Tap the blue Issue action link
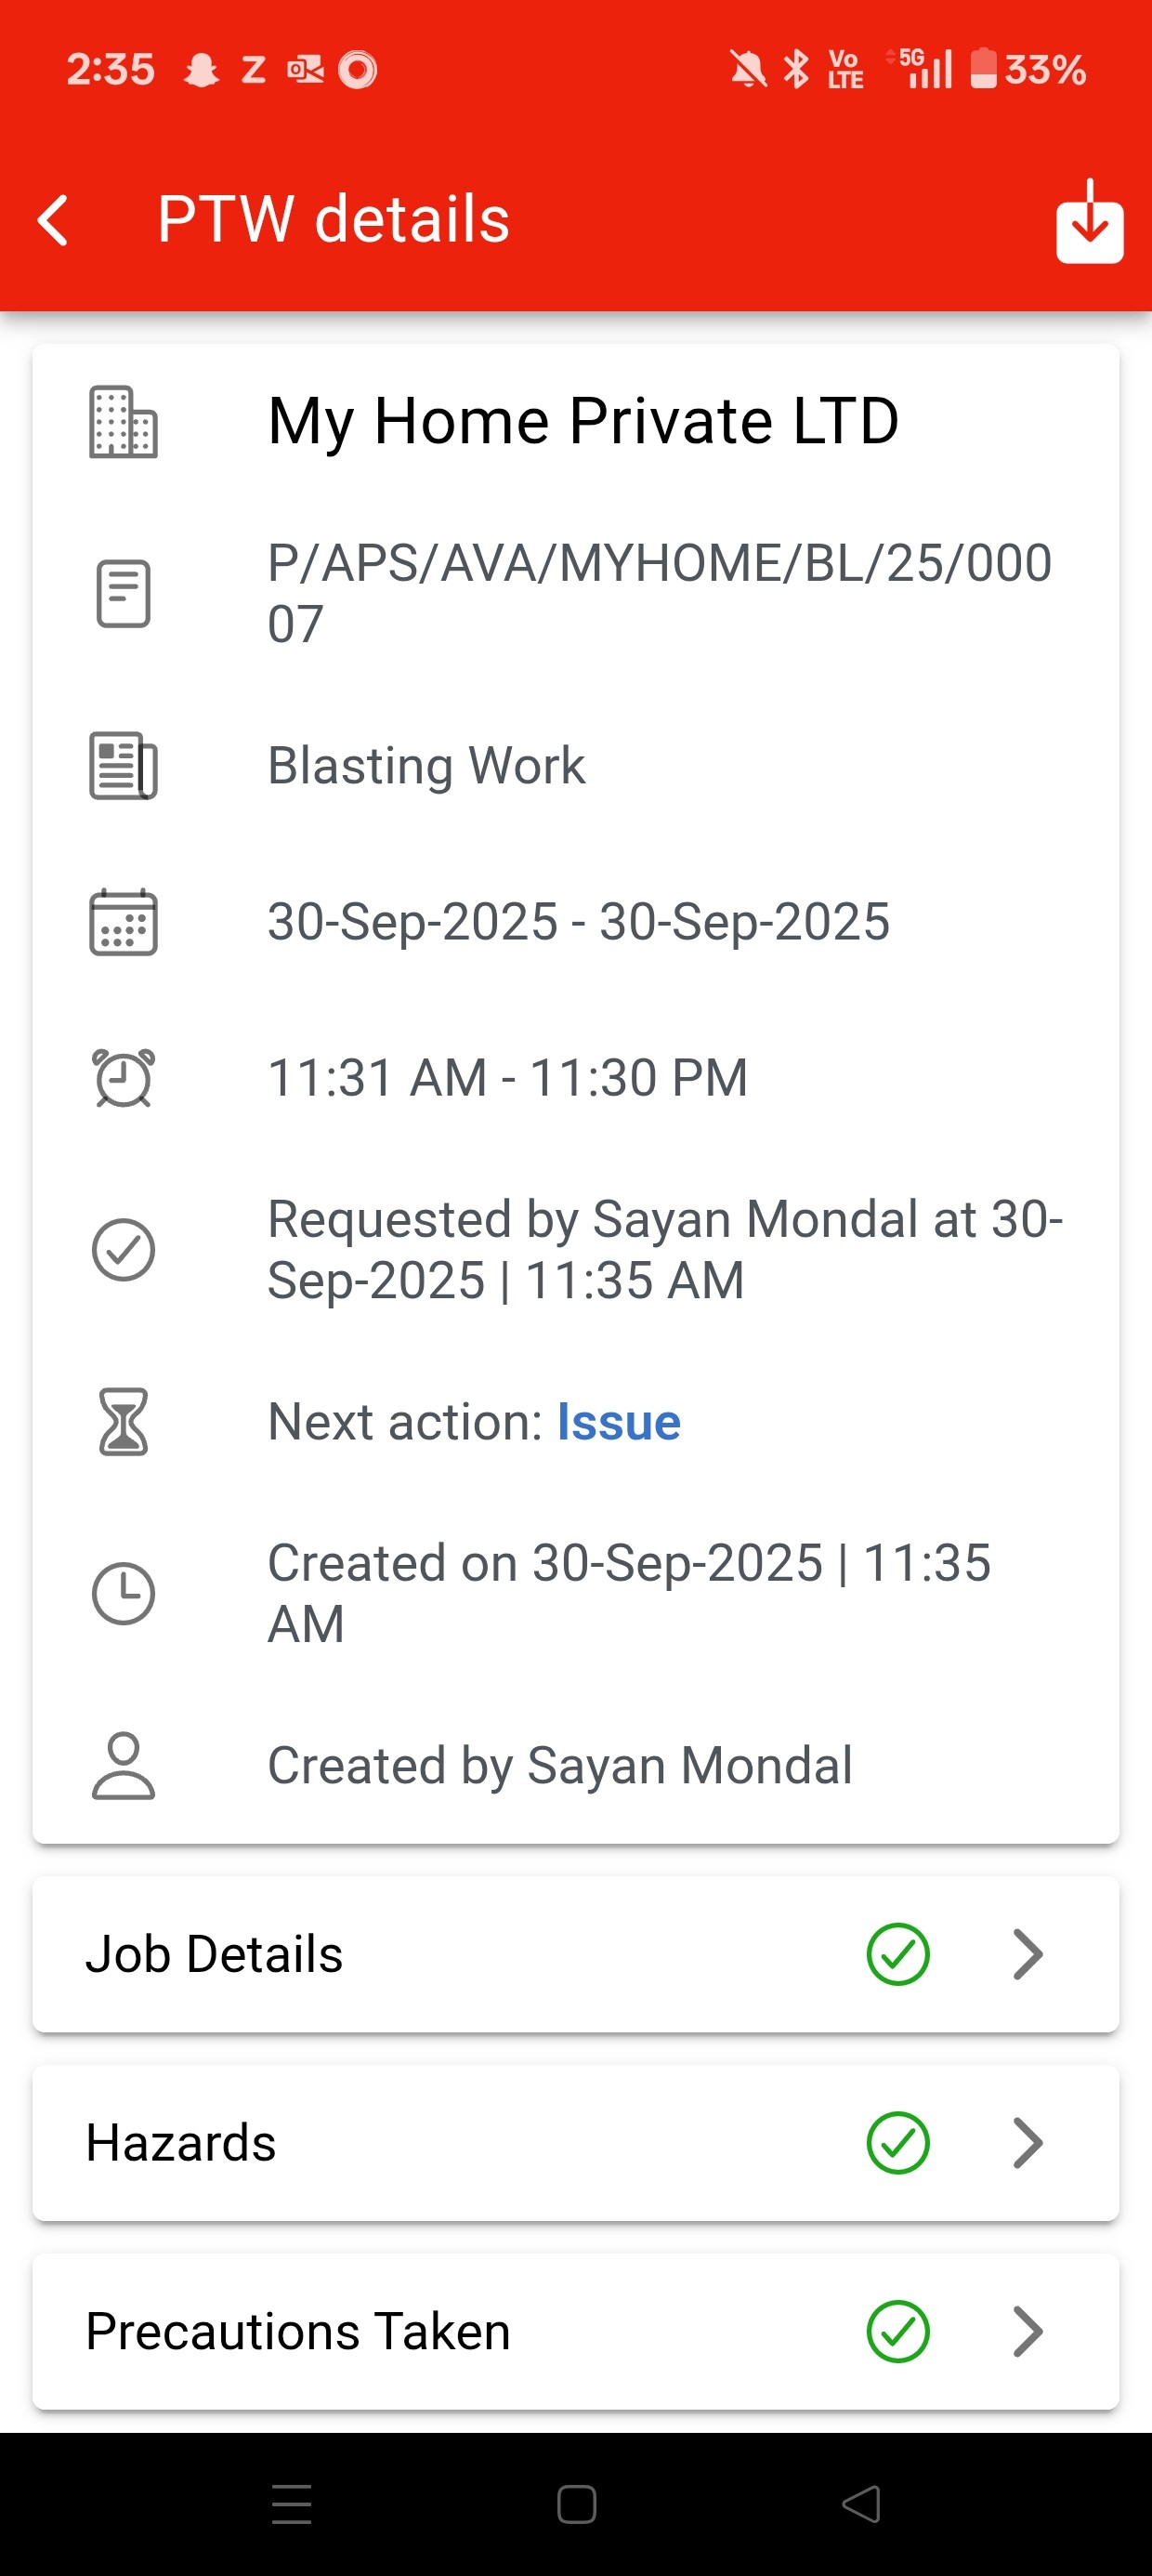Screen dimensions: 1152x2576 click(618, 1422)
